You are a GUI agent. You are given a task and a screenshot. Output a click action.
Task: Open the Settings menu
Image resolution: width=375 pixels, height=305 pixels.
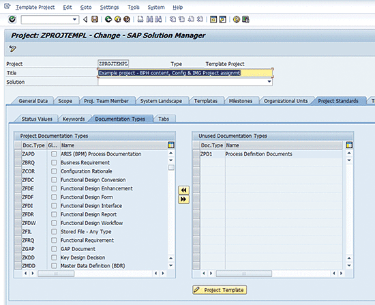[x=109, y=8]
